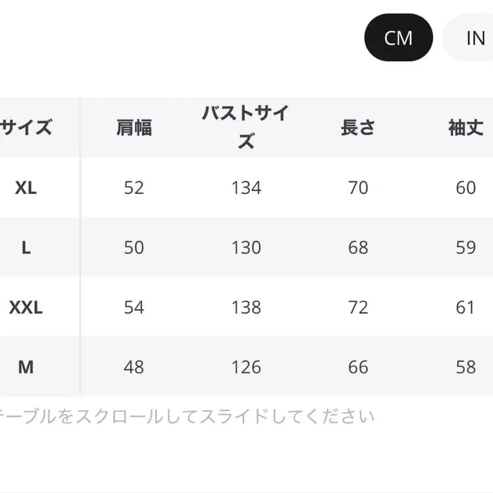
Task: Click the 長さ column header
Action: [359, 127]
